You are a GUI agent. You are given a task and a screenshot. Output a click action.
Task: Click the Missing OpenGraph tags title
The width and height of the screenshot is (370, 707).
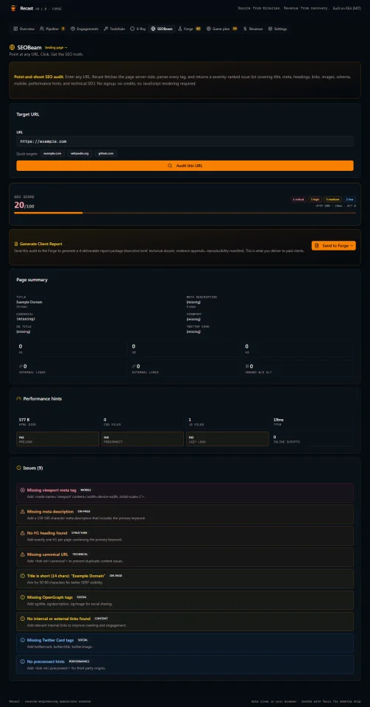[50, 597]
